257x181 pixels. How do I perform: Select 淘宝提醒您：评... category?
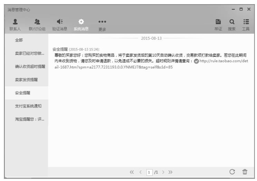[x=27, y=119]
